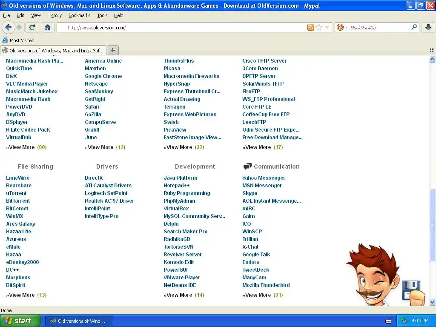Screen dimensions: 436x327
Task: Open the Windows Start menu
Action: pyautogui.click(x=20, y=321)
